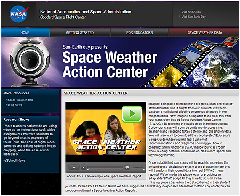Image resolution: width=240 pixels, height=196 pixels.
Task: Click the video seek progress bar
Action: (105, 167)
